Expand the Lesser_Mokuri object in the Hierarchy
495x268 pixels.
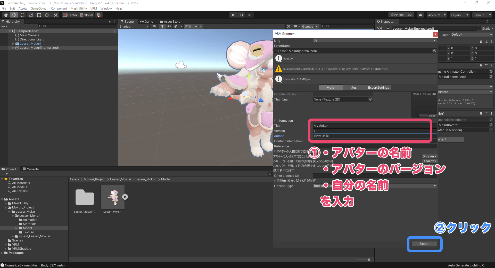click(x=13, y=44)
